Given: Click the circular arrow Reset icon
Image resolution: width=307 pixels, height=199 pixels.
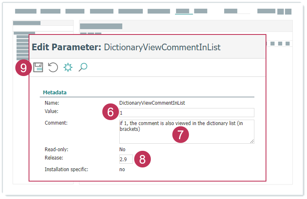Looking at the screenshot, I should coord(53,67).
